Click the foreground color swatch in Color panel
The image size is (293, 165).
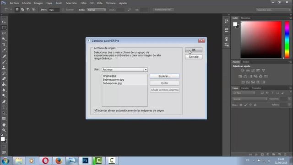click(x=235, y=24)
